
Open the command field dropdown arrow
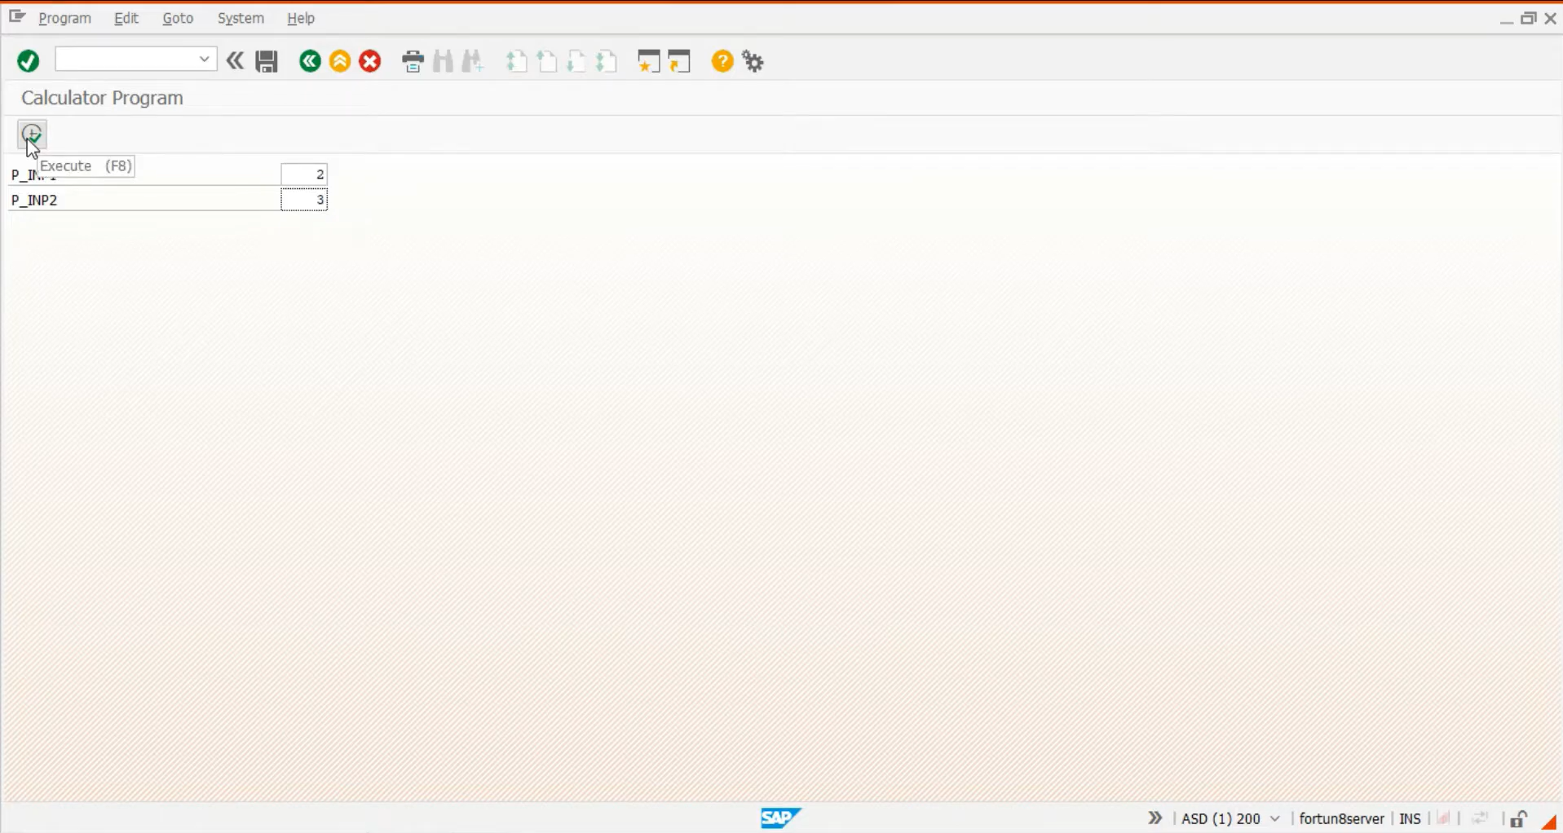(205, 59)
